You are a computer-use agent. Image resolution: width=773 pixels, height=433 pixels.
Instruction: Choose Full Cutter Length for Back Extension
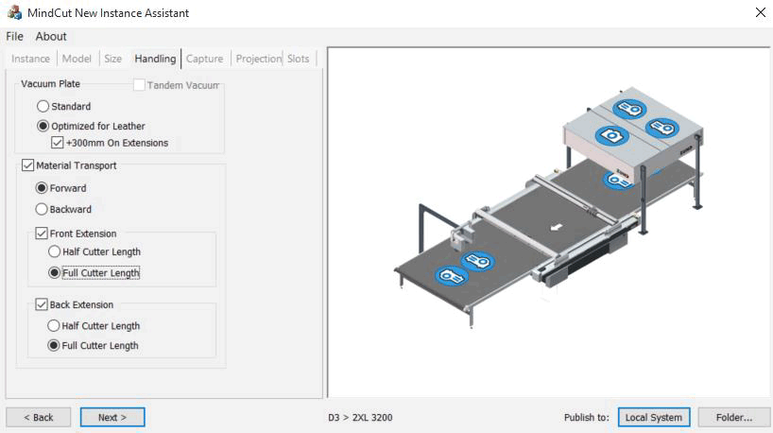click(53, 345)
